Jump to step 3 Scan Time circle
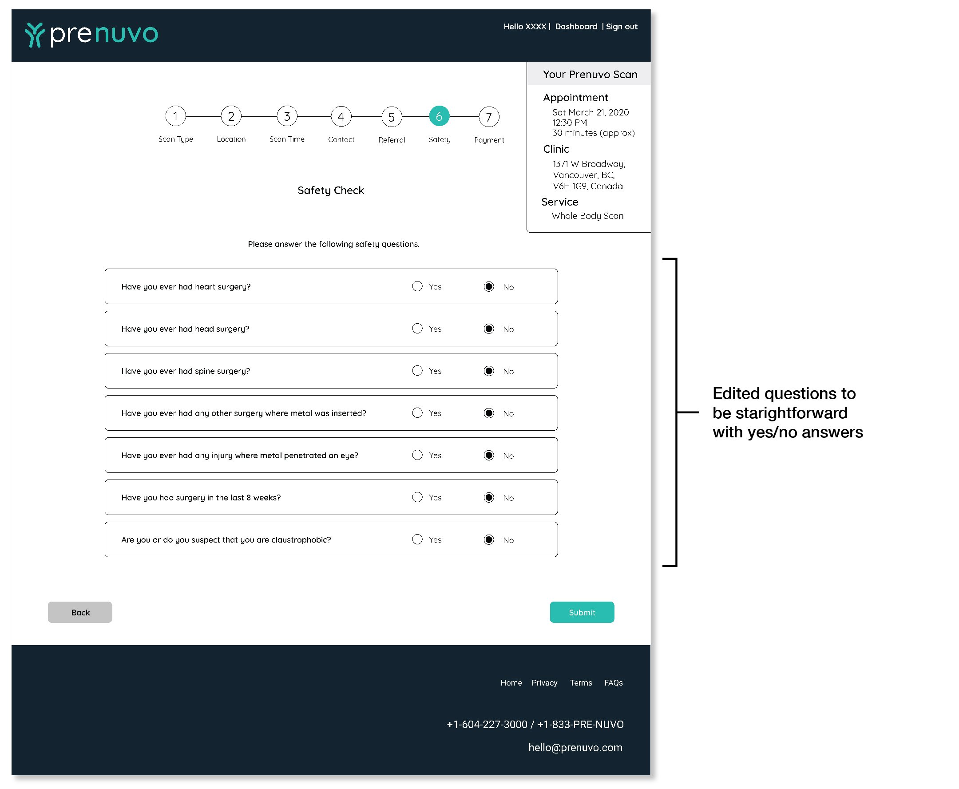Viewport: 959px width, 789px height. pyautogui.click(x=287, y=116)
